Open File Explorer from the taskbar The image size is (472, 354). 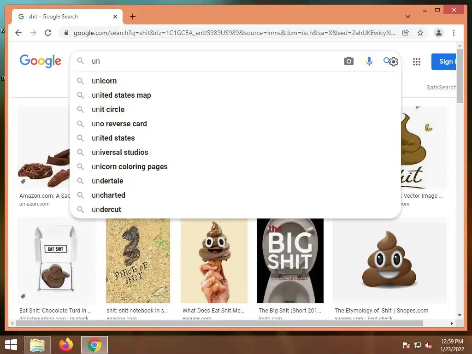(37, 345)
